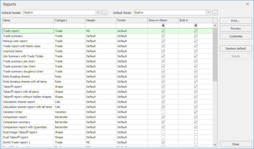Viewport: 254px width, 149px height.
Task: Enable Show in ribbon for Variation Order
Action: (x=163, y=112)
